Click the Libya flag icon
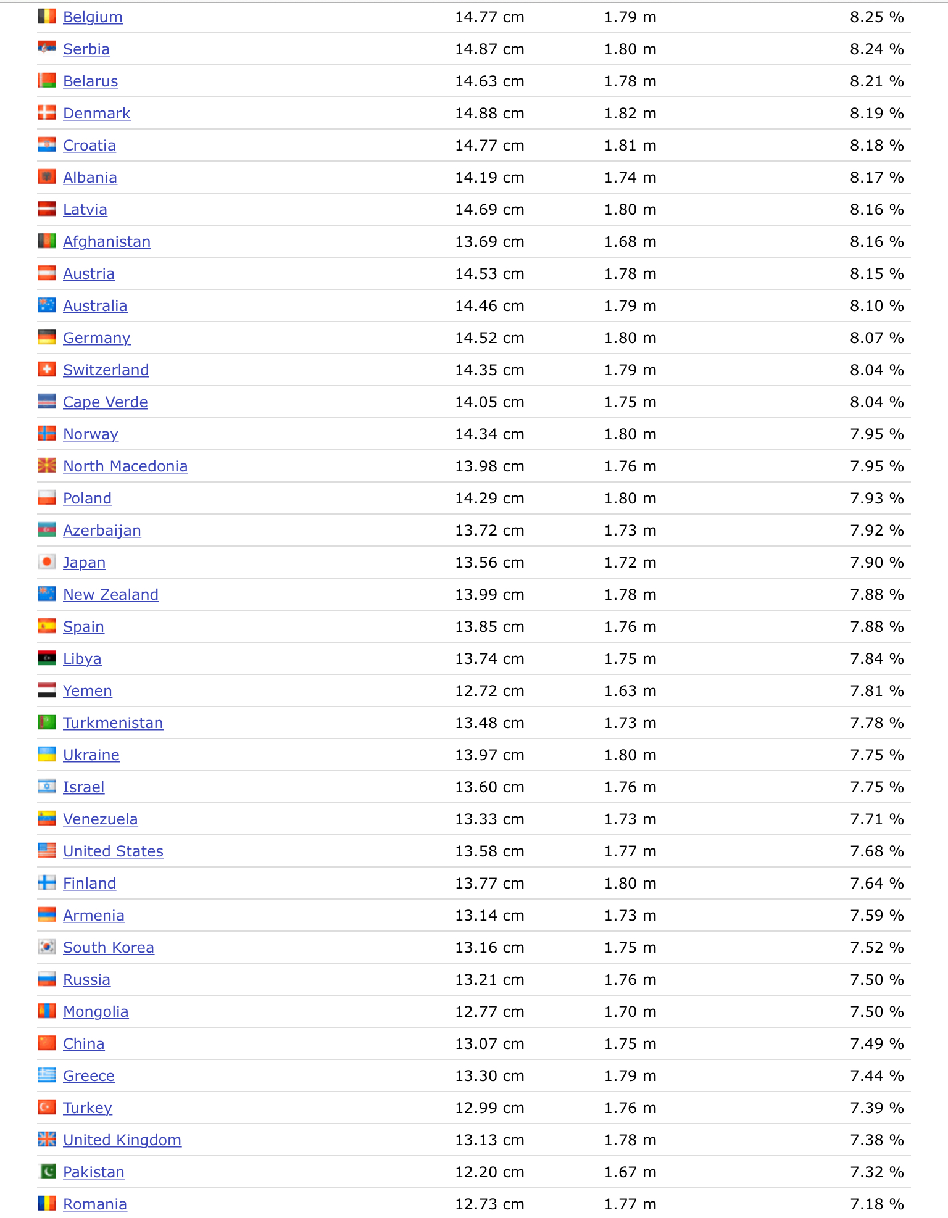Screen dimensions: 948x1218 (47, 658)
